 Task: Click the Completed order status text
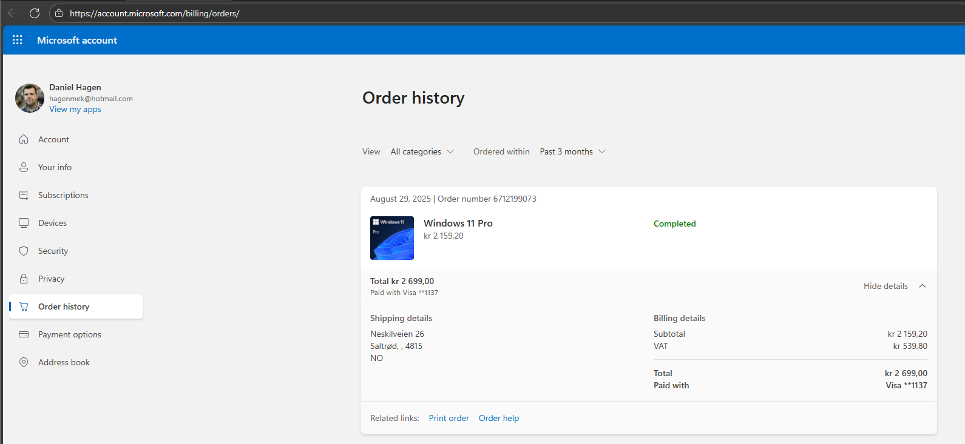tap(675, 224)
